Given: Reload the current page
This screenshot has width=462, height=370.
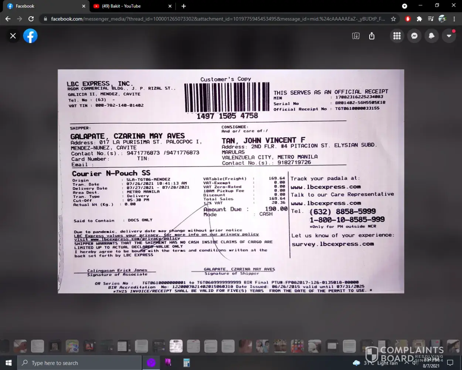Looking at the screenshot, I should pyautogui.click(x=31, y=19).
